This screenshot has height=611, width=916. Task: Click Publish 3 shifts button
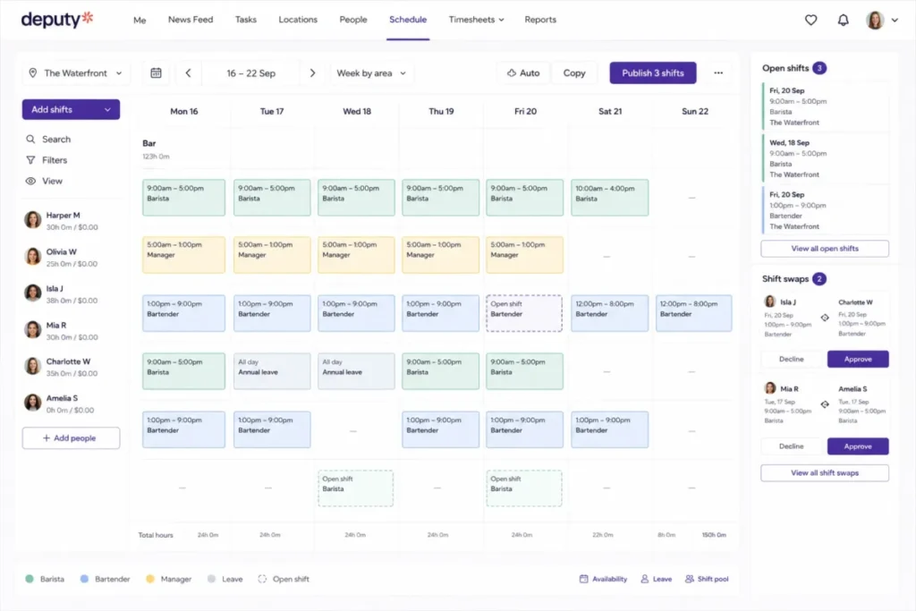pos(652,73)
